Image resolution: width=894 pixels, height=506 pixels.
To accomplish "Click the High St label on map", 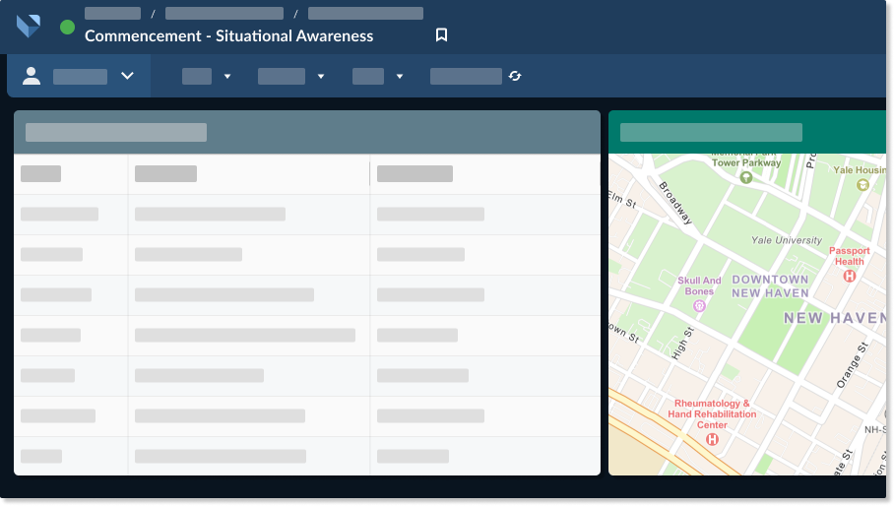I will coord(682,344).
